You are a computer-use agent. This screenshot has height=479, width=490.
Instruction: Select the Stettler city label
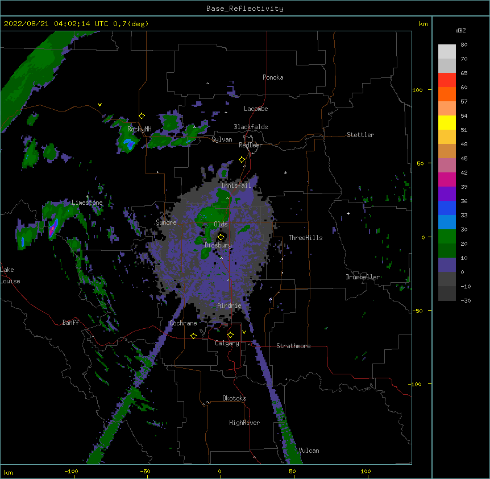pyautogui.click(x=360, y=135)
